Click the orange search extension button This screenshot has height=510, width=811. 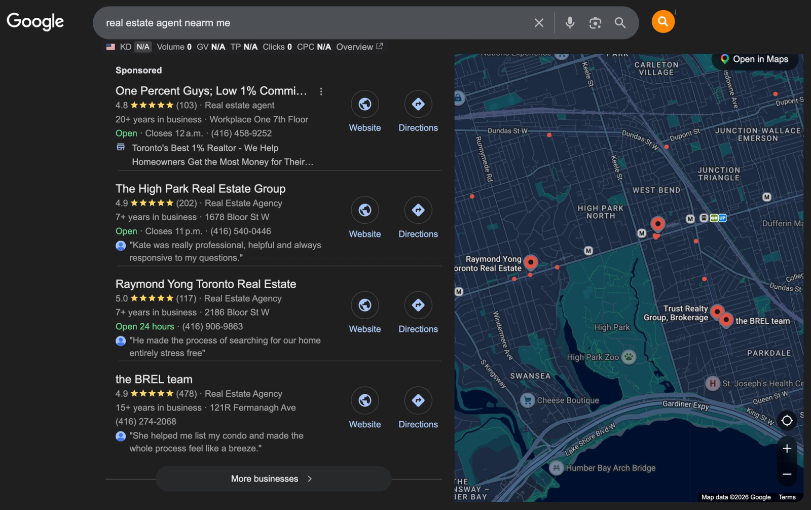pyautogui.click(x=663, y=21)
